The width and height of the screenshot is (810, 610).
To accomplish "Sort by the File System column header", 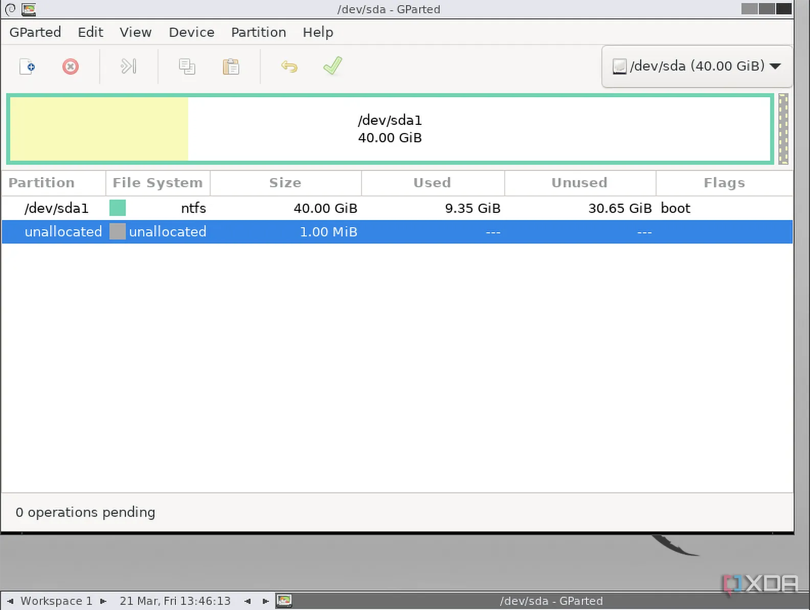I will pyautogui.click(x=157, y=183).
